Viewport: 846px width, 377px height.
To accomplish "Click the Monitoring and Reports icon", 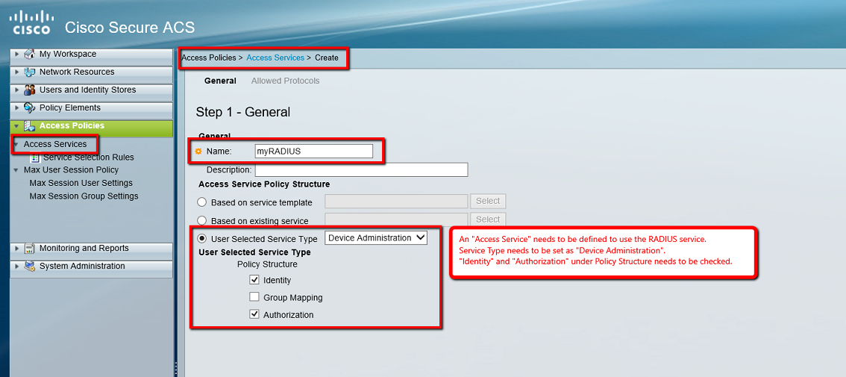I will click(x=30, y=249).
